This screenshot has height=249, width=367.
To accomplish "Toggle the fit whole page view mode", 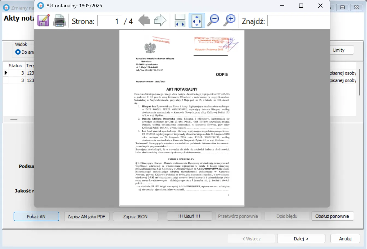I will pos(197,20).
